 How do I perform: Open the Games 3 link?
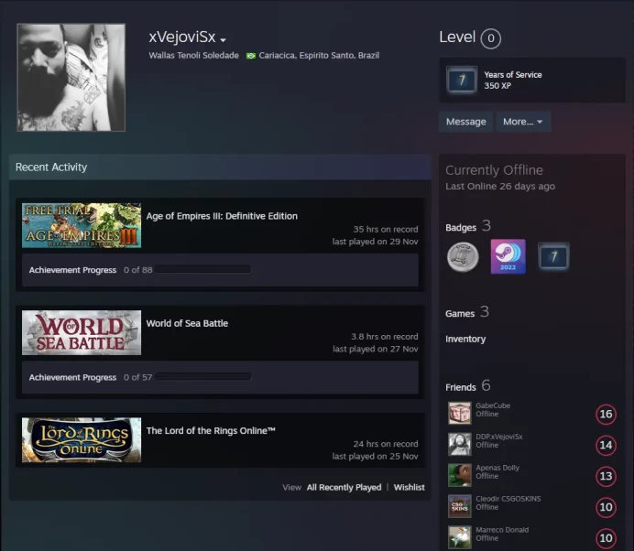click(x=467, y=312)
